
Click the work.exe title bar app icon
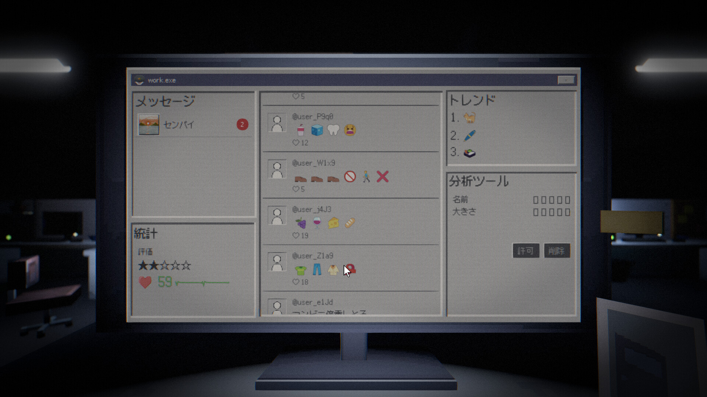139,80
